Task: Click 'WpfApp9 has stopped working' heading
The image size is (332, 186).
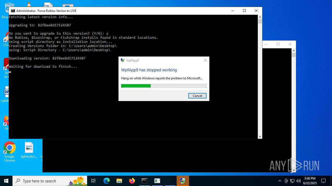Action: tap(149, 70)
